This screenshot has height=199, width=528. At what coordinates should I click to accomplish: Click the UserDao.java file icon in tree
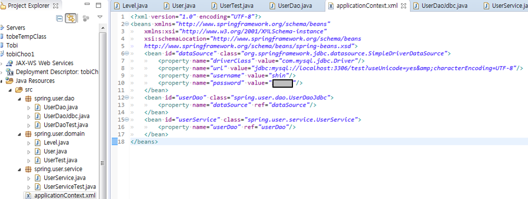tap(38, 108)
